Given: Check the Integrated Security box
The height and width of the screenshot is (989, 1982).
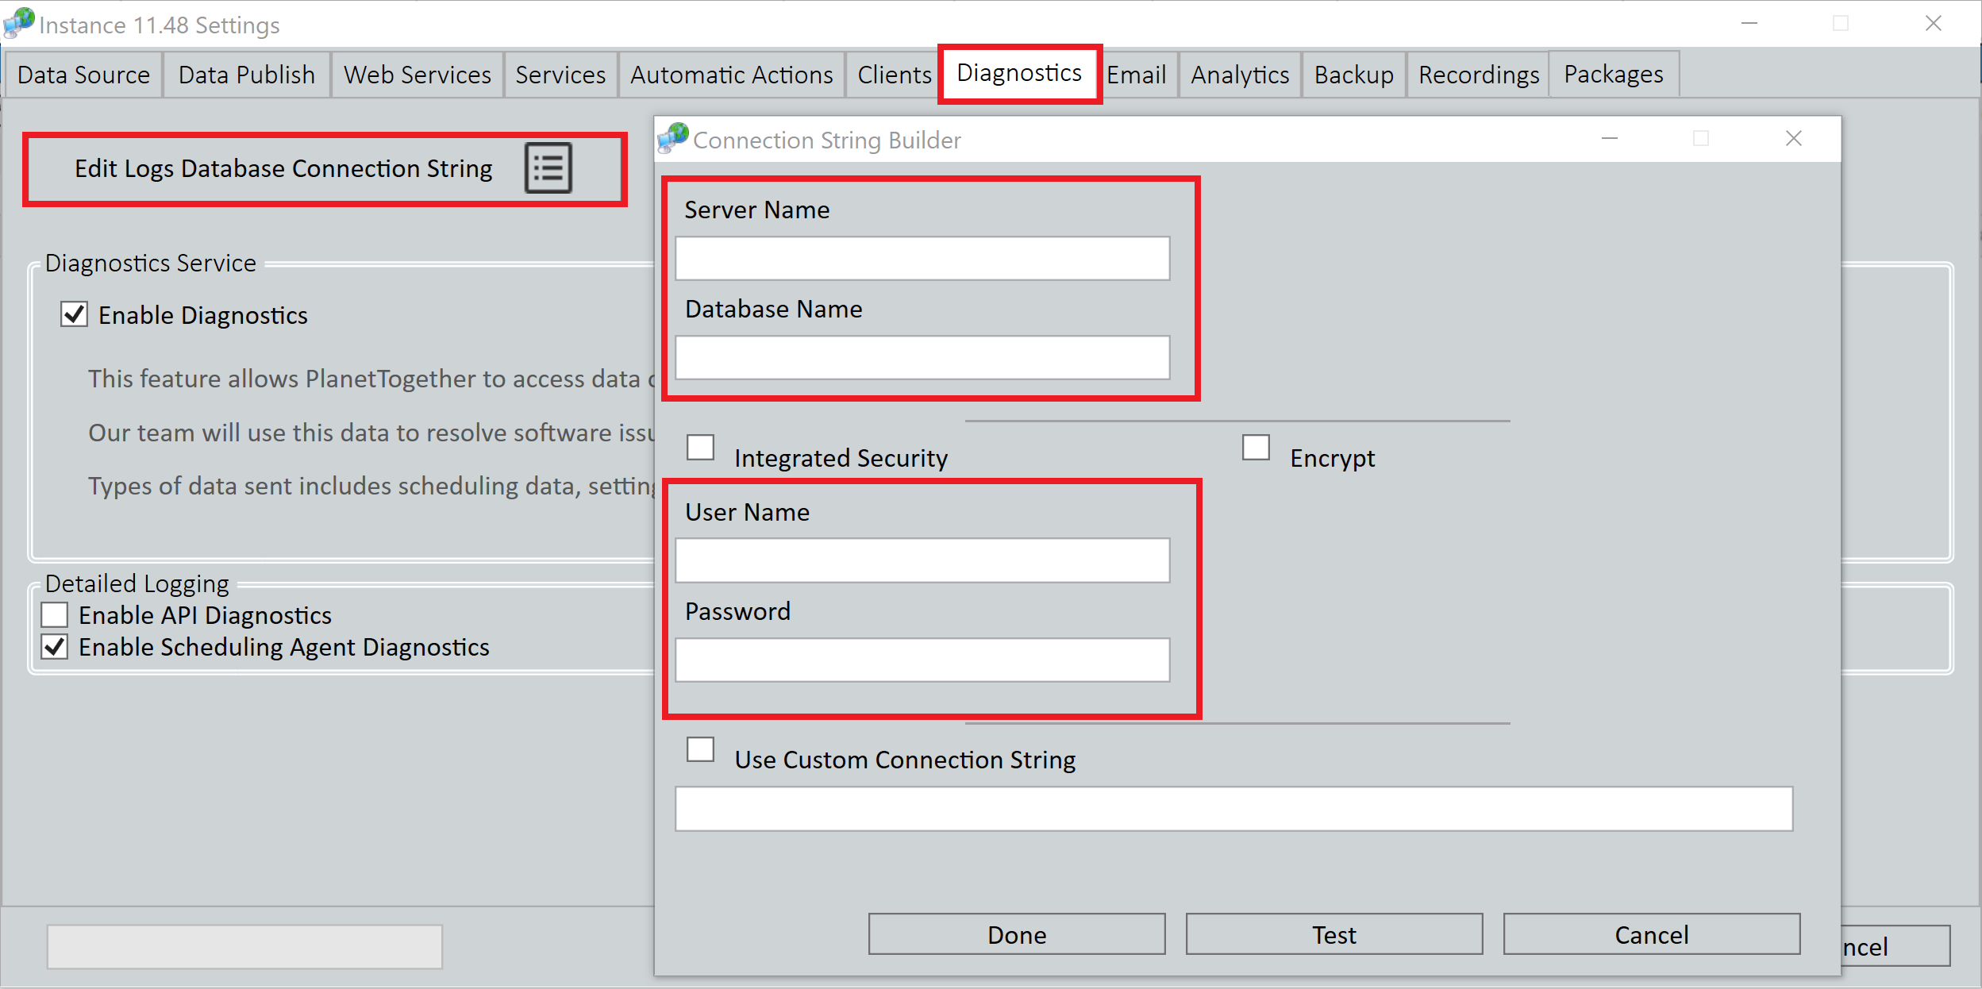Looking at the screenshot, I should pyautogui.click(x=701, y=447).
